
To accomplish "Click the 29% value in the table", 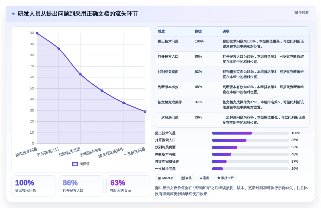I will point(198,117).
